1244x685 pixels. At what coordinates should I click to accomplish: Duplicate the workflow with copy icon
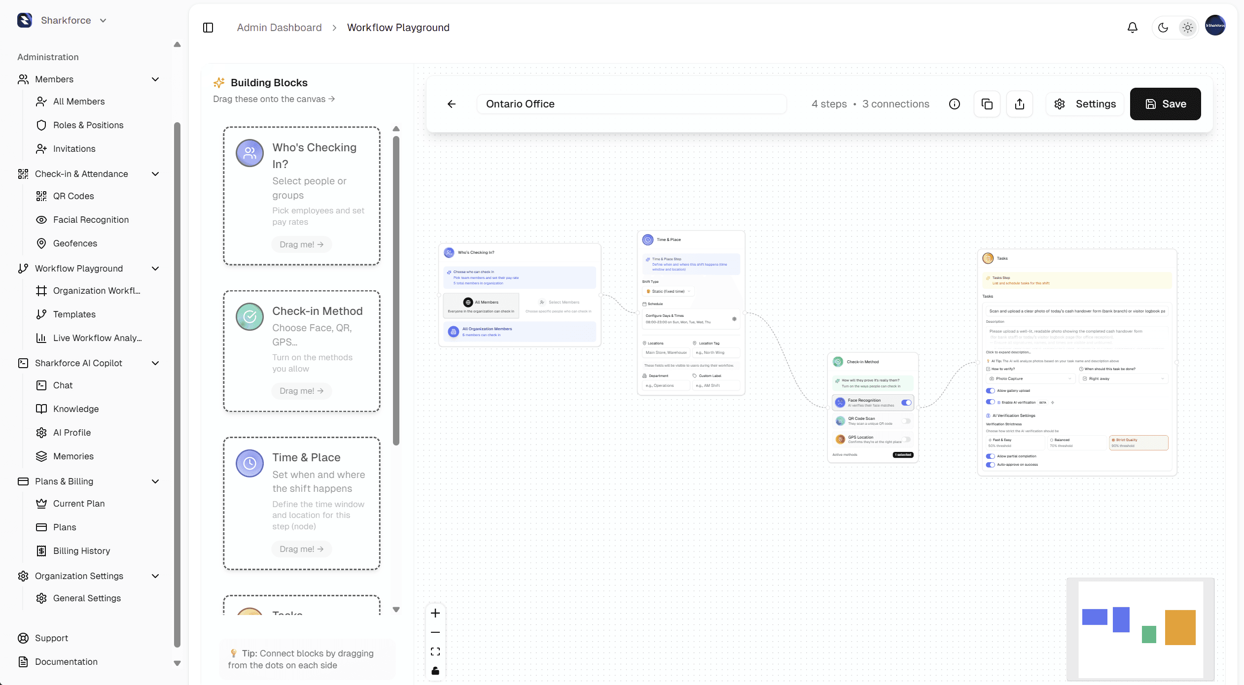tap(987, 104)
